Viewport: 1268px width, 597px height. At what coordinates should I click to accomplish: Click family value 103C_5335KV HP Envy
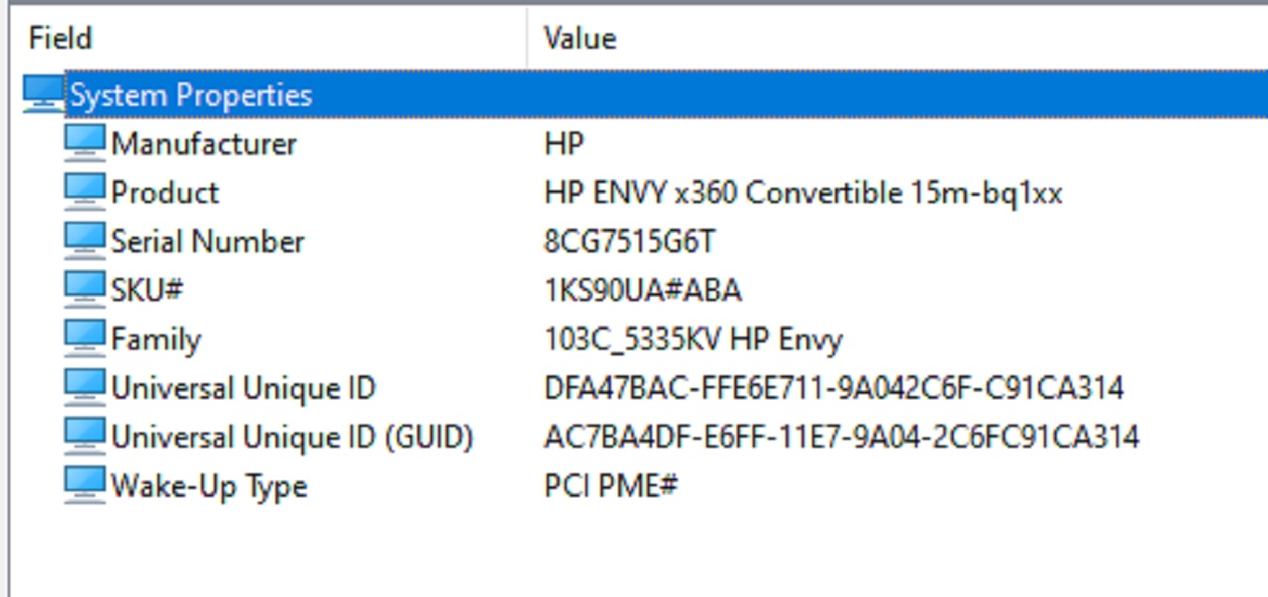[x=693, y=340]
